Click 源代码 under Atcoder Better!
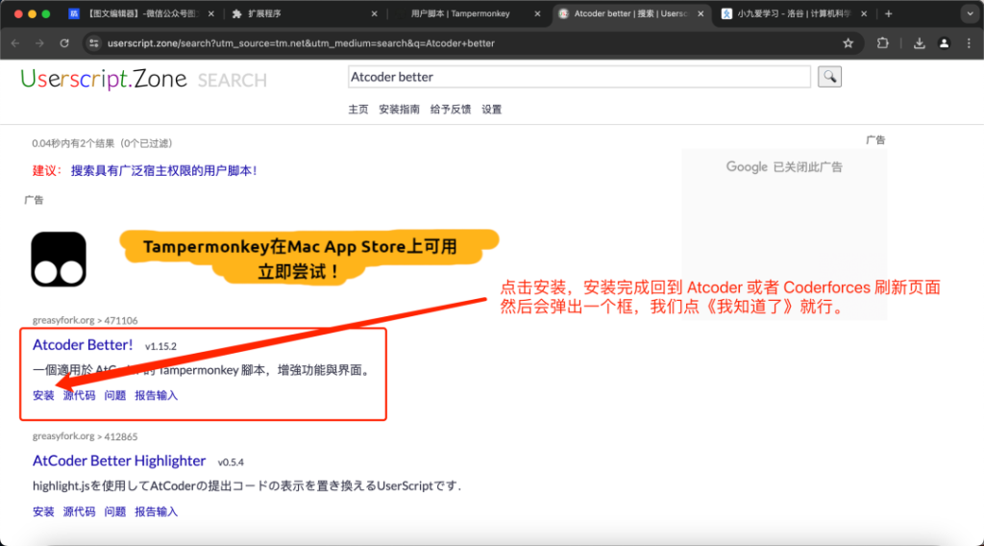 pos(79,395)
